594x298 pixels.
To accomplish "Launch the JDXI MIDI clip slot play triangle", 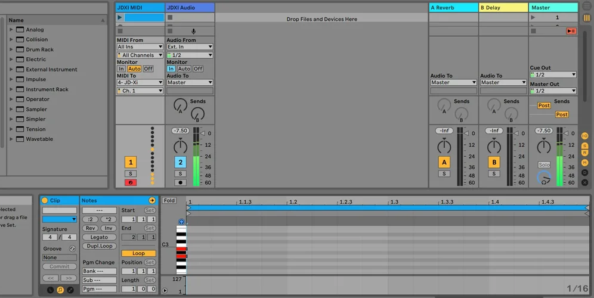I will pos(120,17).
